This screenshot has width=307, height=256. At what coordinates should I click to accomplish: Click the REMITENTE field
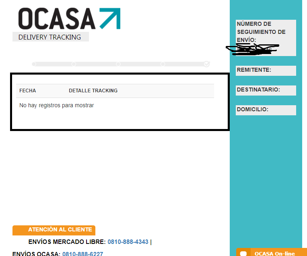pyautogui.click(x=266, y=71)
